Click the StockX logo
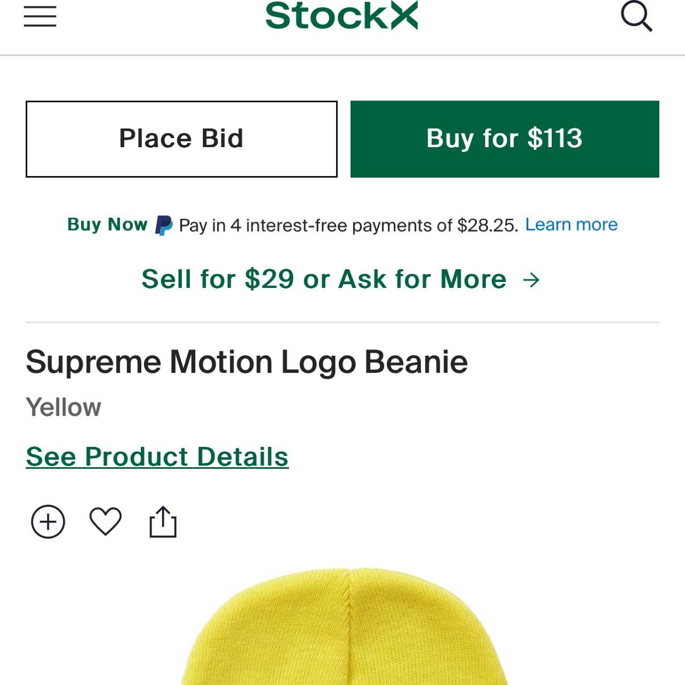685x685 pixels. [341, 16]
